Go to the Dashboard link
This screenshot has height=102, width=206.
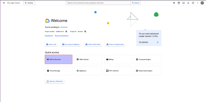(49, 36)
